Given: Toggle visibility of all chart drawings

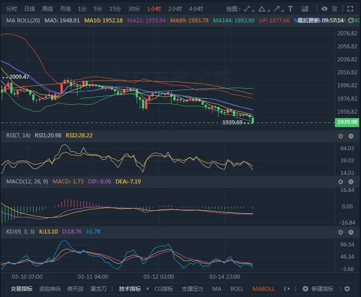Looking at the screenshot, I should coord(325,8).
